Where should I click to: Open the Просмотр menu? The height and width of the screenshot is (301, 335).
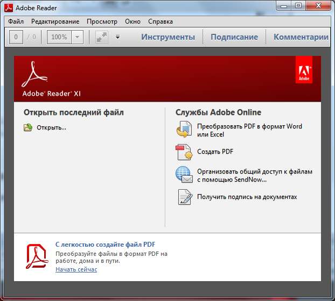pos(102,21)
